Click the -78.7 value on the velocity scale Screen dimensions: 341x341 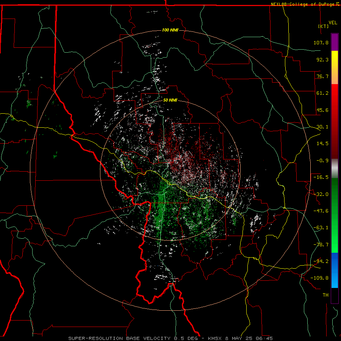321,245
